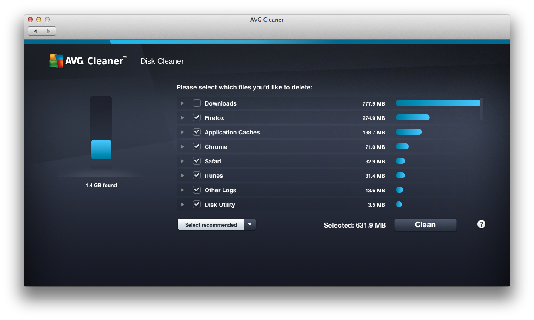The height and width of the screenshot is (320, 534).
Task: Select the Application Caches label
Action: (x=232, y=132)
